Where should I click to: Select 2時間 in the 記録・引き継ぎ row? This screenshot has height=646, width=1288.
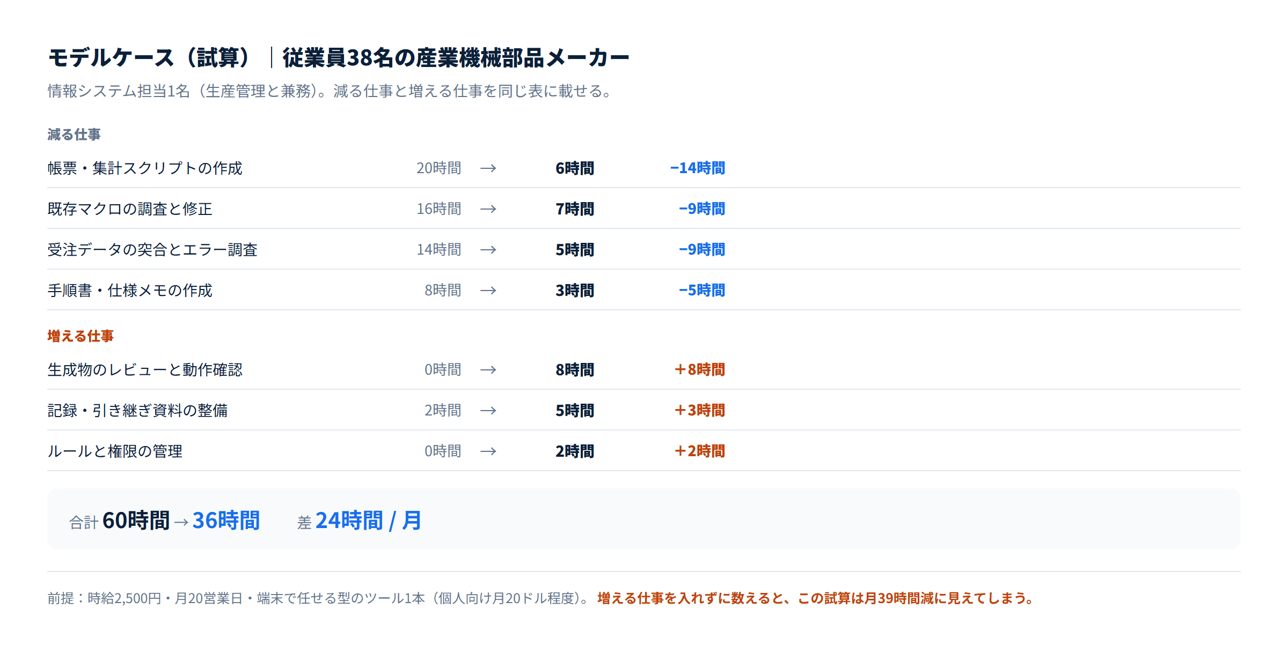pos(443,411)
